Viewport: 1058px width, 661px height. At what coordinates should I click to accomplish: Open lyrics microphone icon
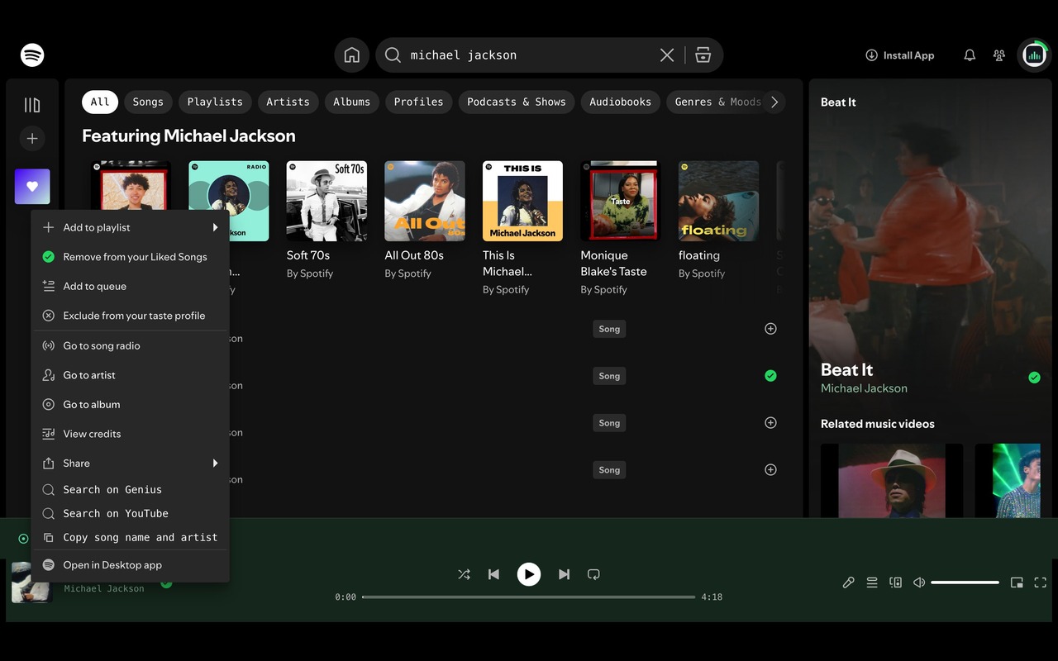(x=848, y=583)
